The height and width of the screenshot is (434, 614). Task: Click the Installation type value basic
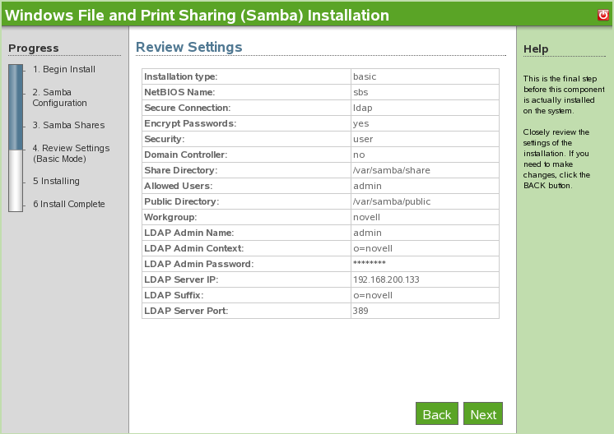coord(364,76)
